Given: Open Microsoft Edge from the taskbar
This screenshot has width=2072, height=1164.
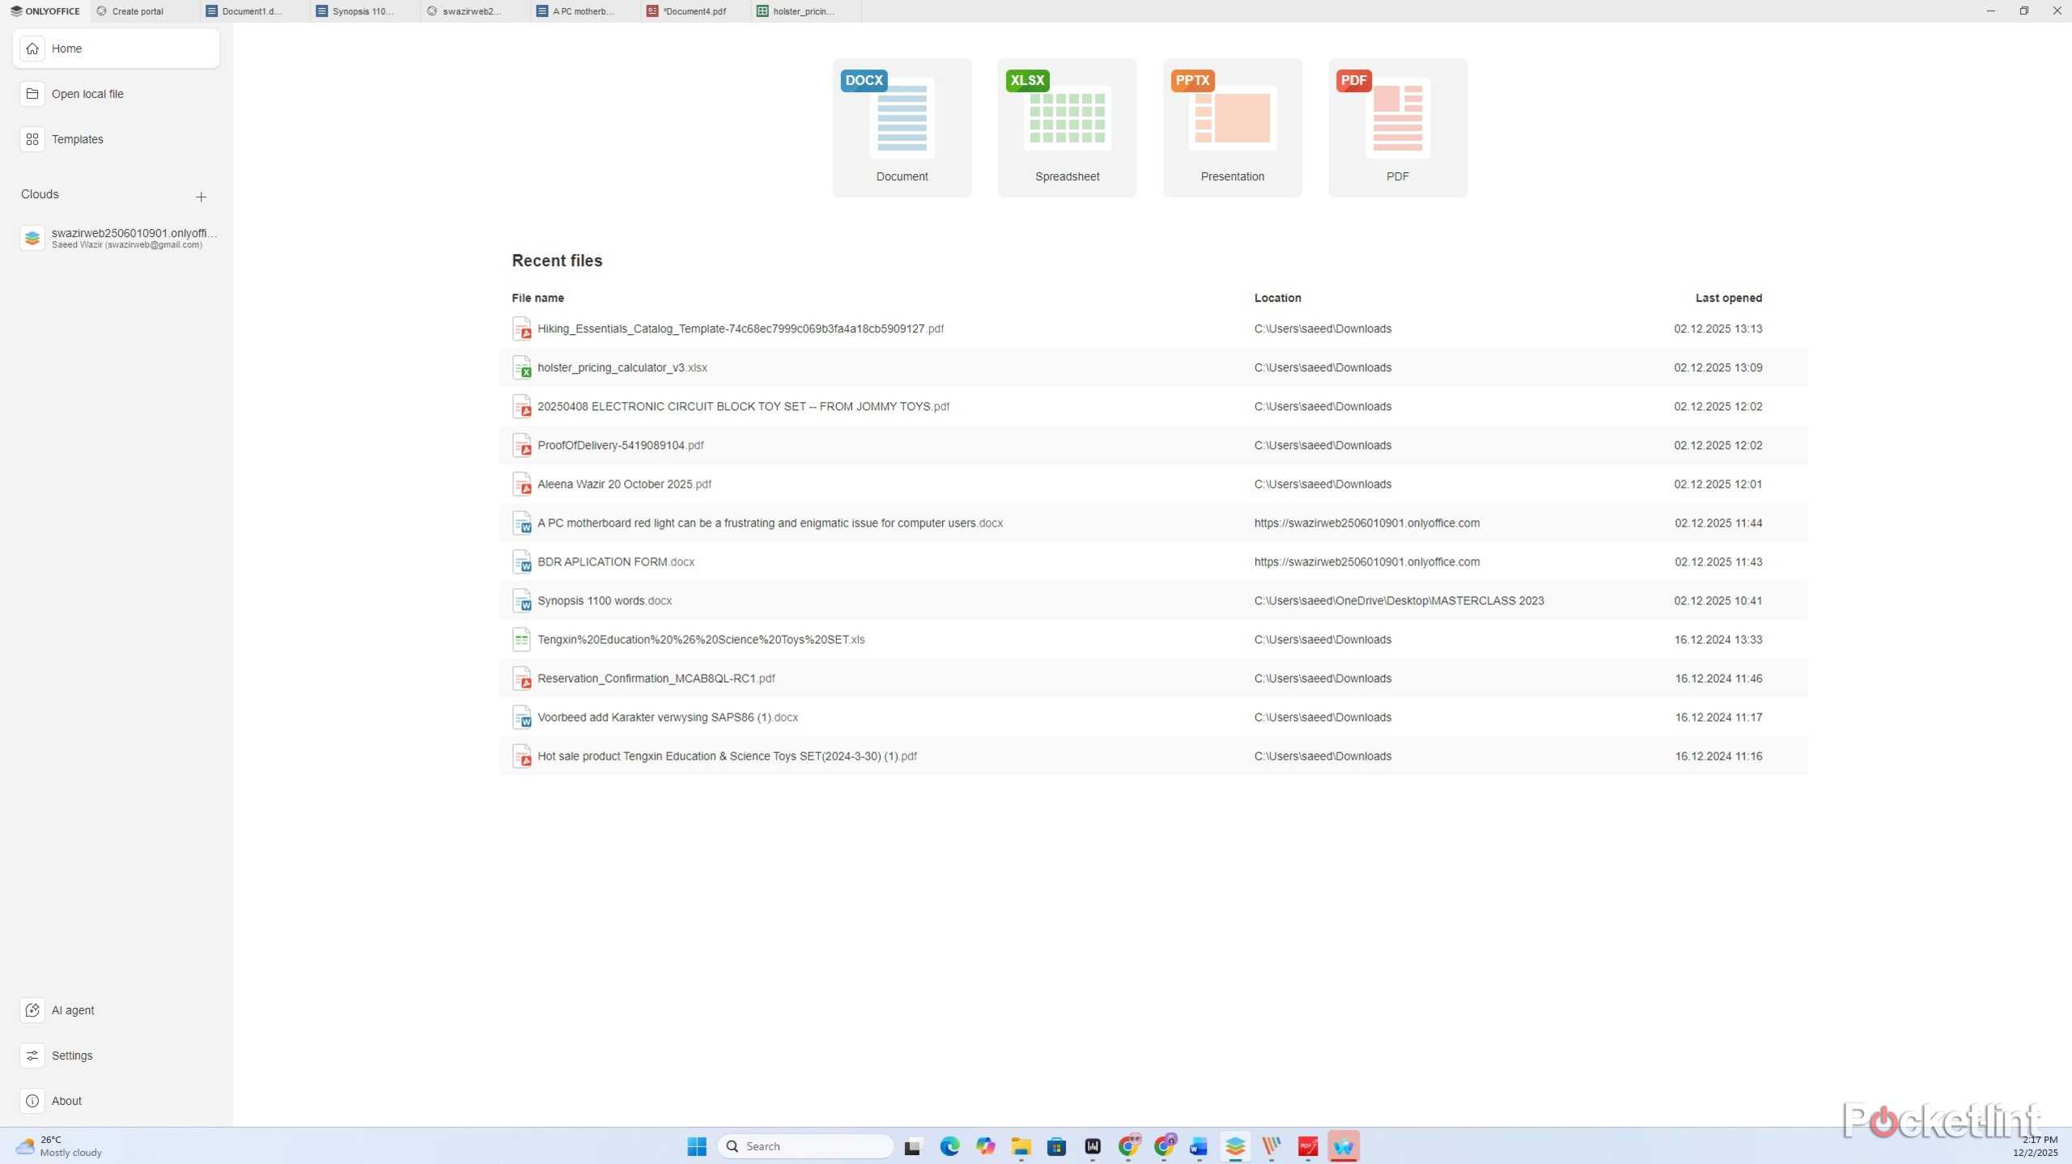Looking at the screenshot, I should click(949, 1145).
